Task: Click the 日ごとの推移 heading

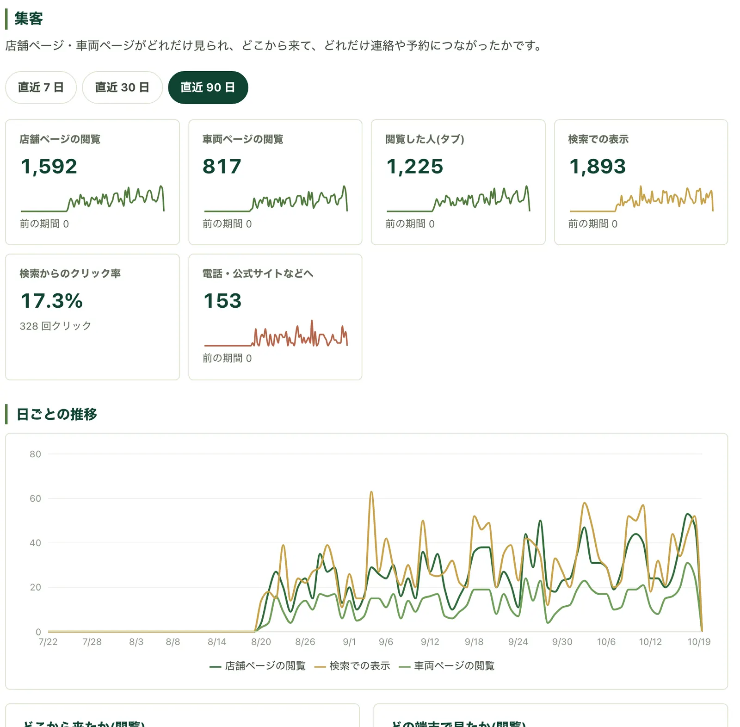Action: point(57,414)
